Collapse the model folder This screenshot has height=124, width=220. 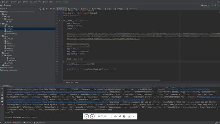coord(1,53)
